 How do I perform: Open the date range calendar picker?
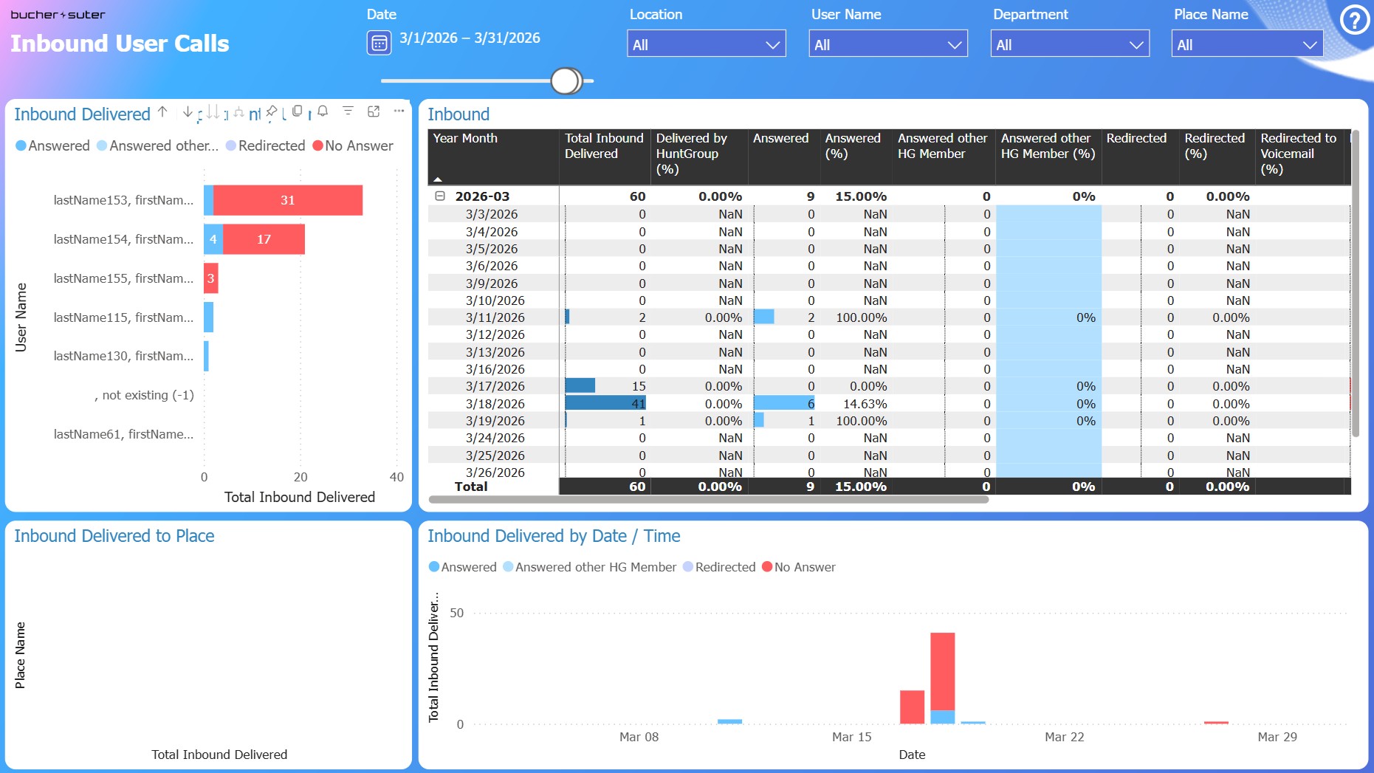click(379, 43)
